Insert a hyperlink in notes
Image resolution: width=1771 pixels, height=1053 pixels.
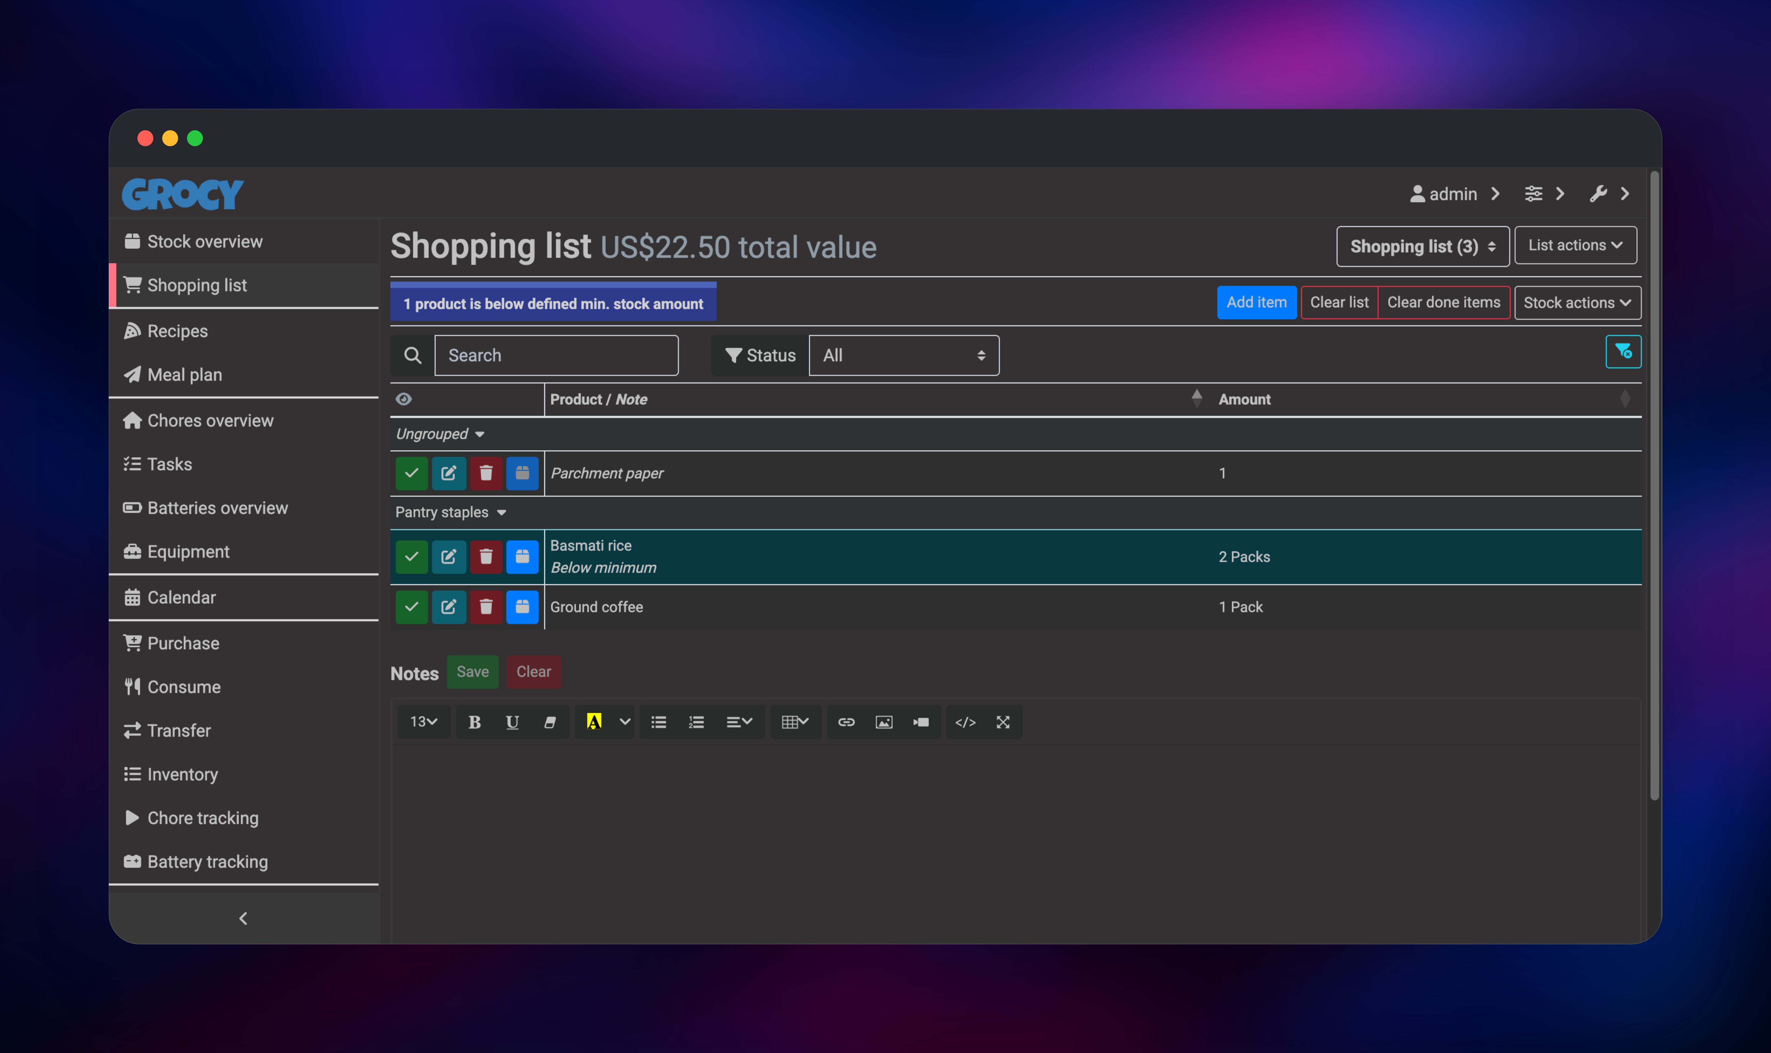[x=846, y=722]
